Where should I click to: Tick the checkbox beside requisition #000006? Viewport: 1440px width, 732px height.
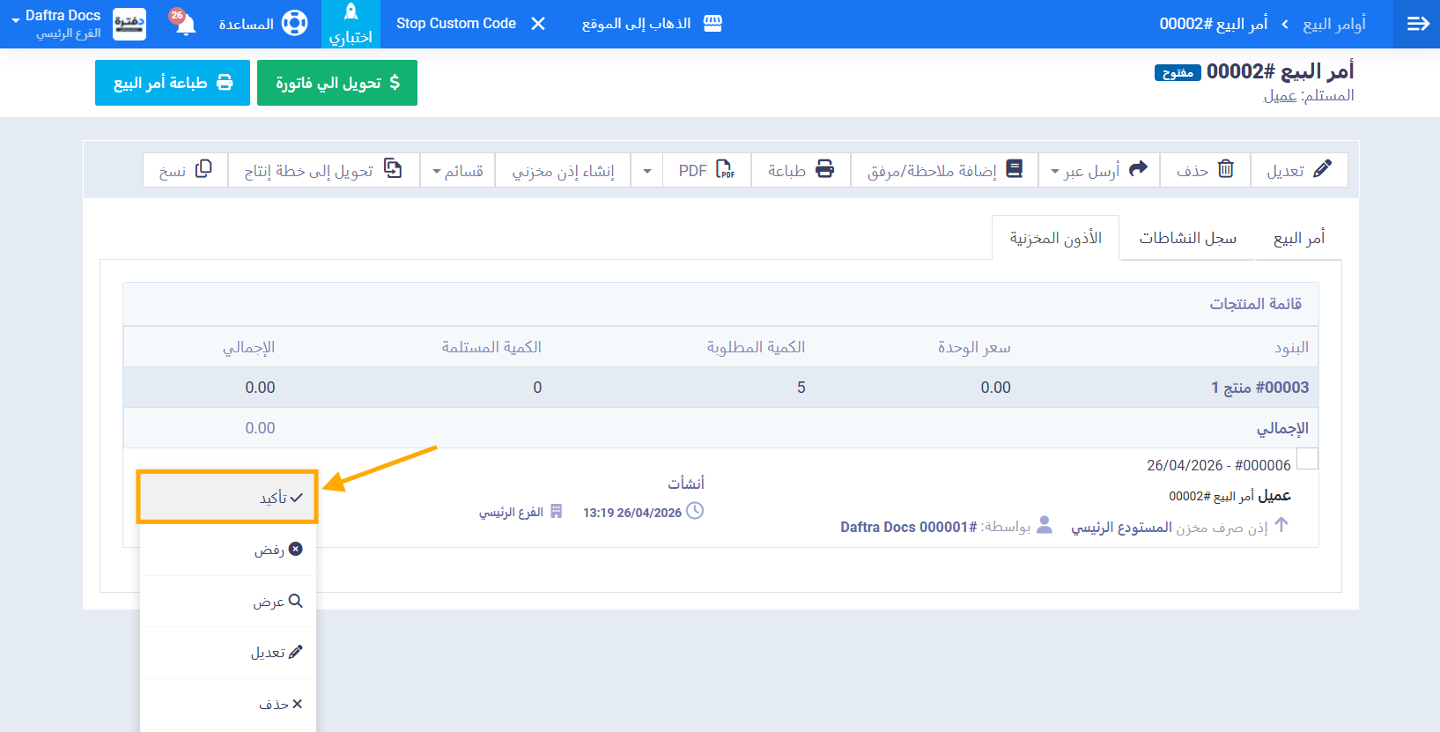[1307, 459]
